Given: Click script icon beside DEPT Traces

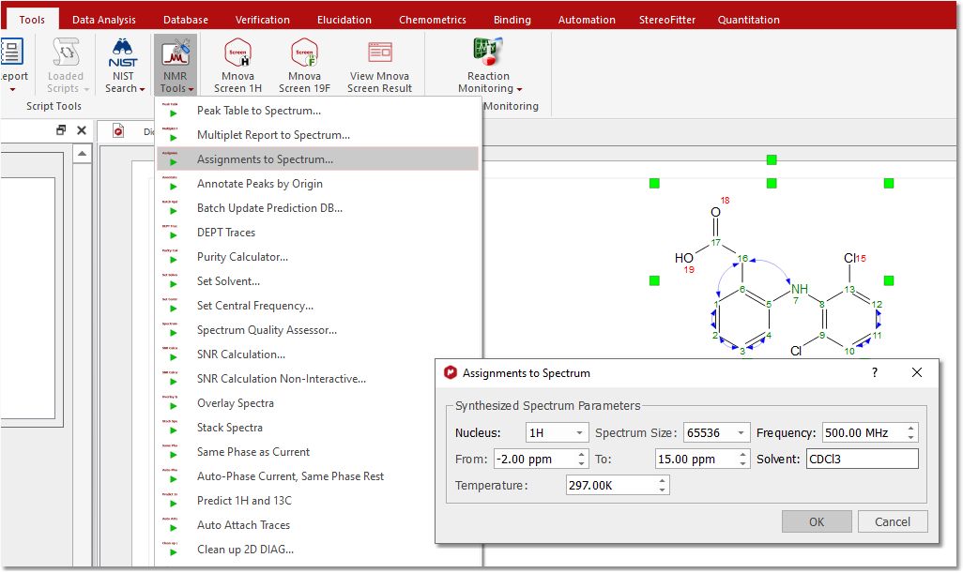Looking at the screenshot, I should tap(170, 233).
